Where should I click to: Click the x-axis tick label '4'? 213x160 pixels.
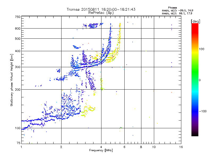tap(101, 147)
